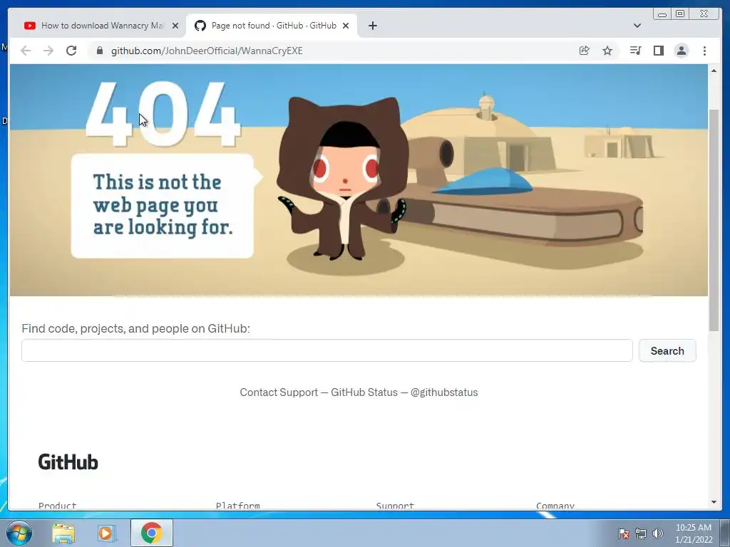Viewport: 730px width, 547px height.
Task: Open the Chrome profile avatar
Action: 681,51
